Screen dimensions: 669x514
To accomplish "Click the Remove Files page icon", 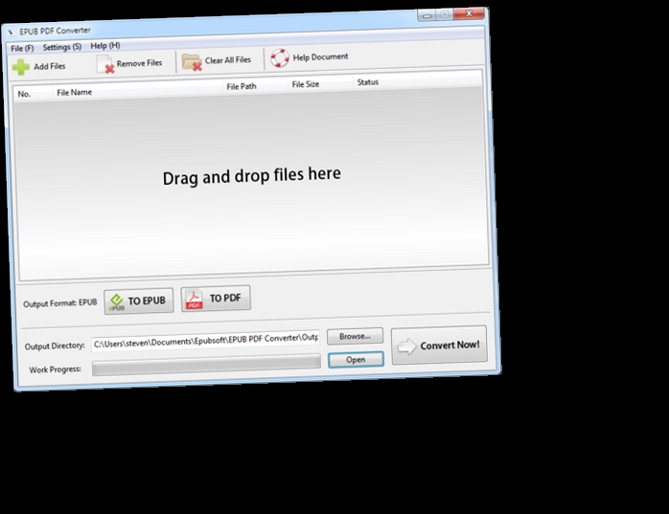I will click(x=105, y=64).
